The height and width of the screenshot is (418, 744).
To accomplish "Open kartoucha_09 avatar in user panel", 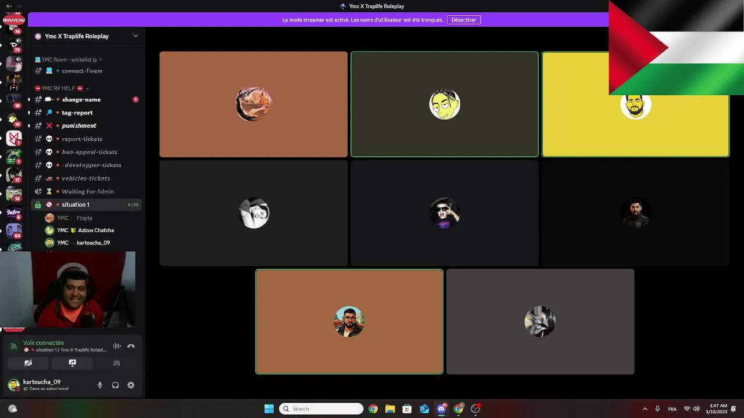I will [x=13, y=385].
